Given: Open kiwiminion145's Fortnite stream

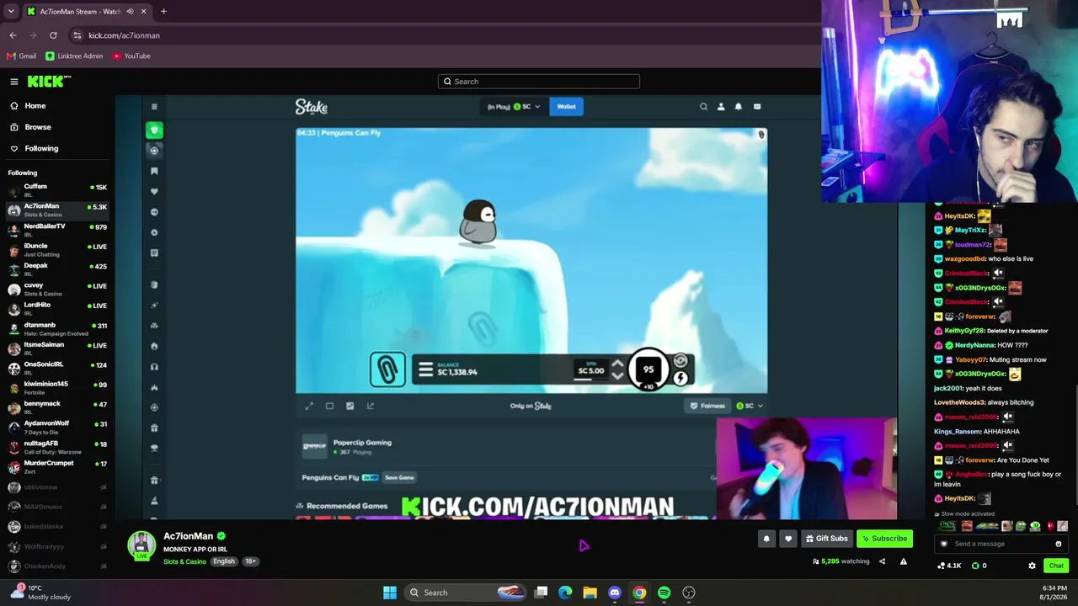Looking at the screenshot, I should point(57,387).
